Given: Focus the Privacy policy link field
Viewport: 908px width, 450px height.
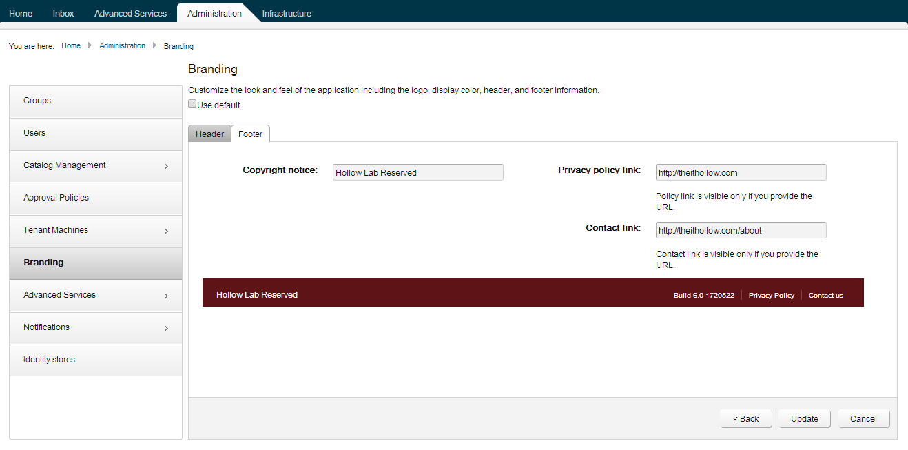Looking at the screenshot, I should tap(741, 172).
